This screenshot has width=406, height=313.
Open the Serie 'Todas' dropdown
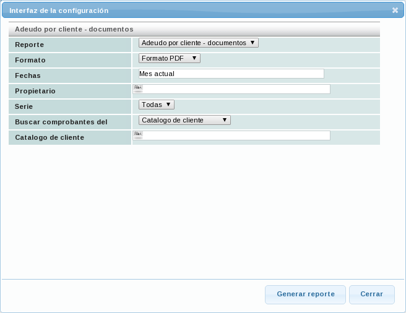[157, 105]
